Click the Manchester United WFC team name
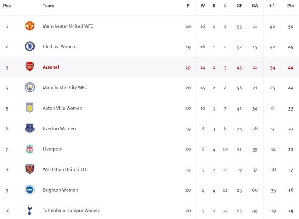 (68, 26)
